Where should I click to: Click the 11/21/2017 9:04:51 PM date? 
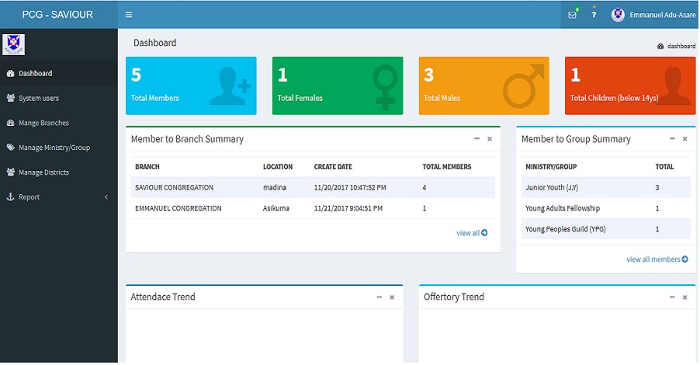[348, 208]
